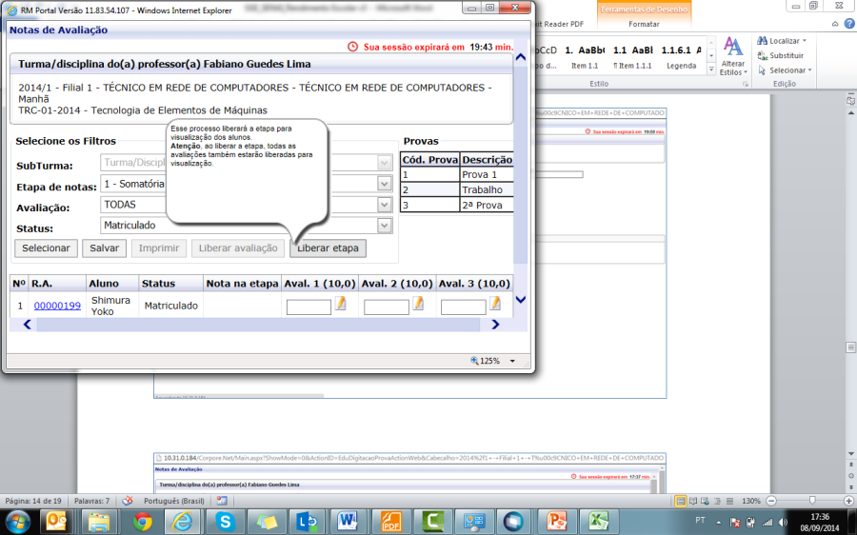
Task: Click the Aval. 2 grade input field
Action: coord(387,307)
